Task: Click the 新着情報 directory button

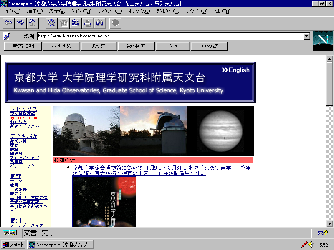Action: click(23, 46)
